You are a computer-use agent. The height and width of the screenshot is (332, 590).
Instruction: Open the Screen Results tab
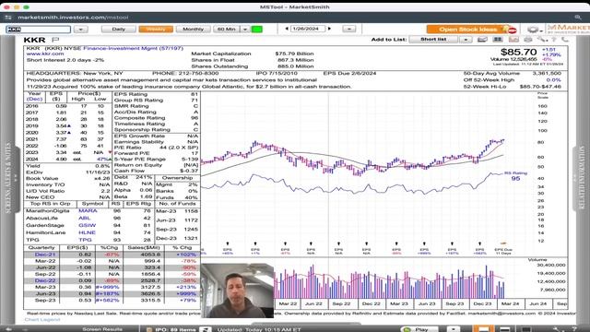pos(101,329)
